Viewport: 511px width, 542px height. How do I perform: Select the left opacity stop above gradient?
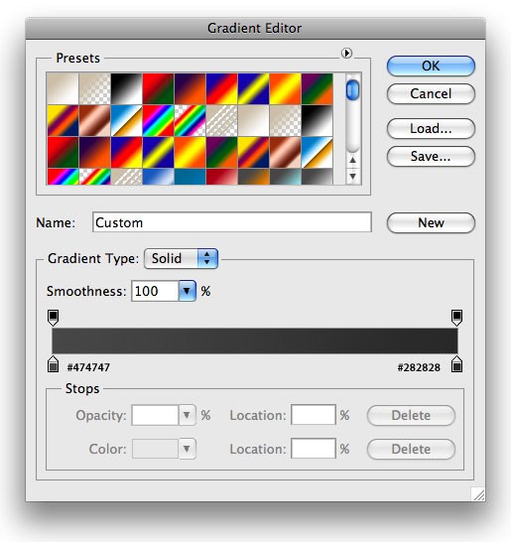coord(53,318)
